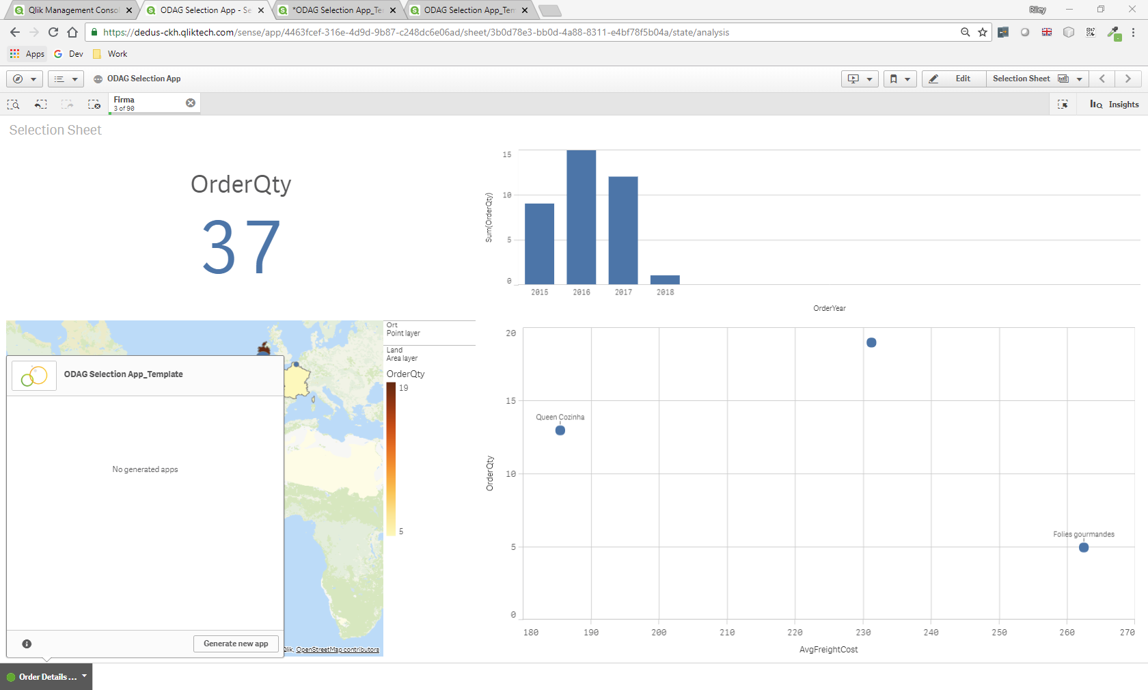
Task: Click the OpenStreetMap contributors link
Action: (338, 650)
